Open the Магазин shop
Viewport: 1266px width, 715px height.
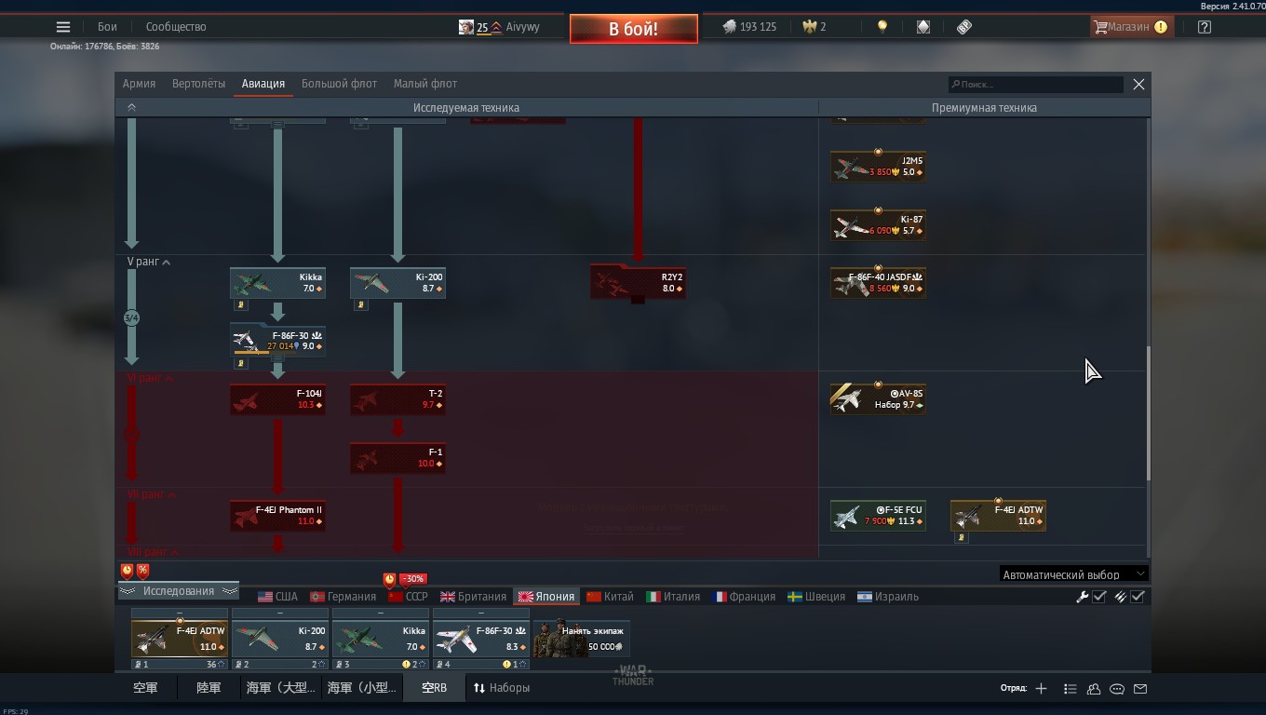click(1130, 27)
